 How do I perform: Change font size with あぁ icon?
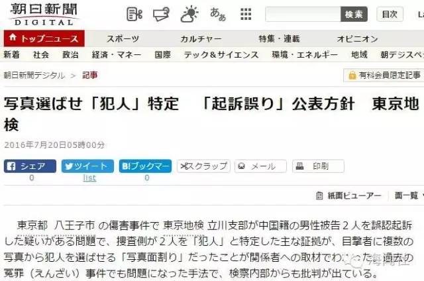pos(218,15)
